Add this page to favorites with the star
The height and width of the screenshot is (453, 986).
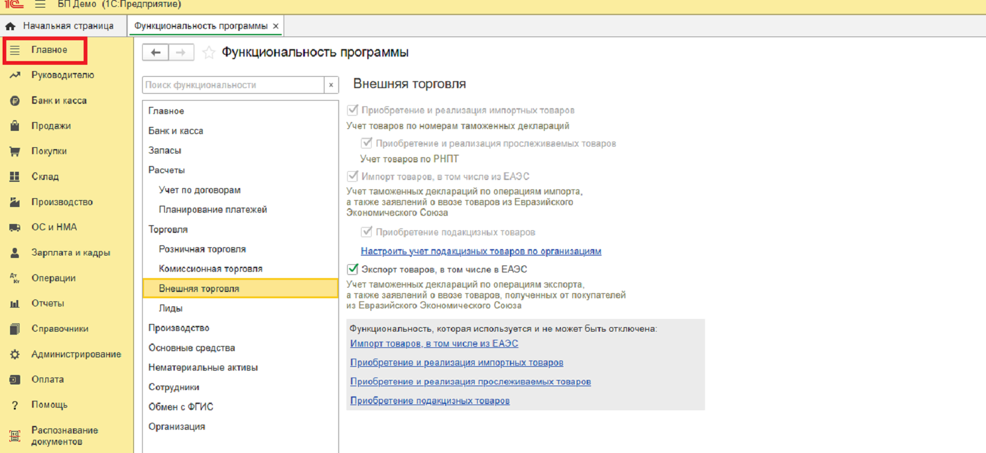point(209,53)
